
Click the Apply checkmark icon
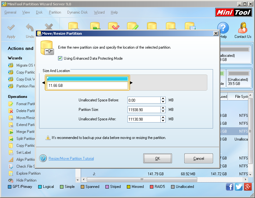[11, 27]
